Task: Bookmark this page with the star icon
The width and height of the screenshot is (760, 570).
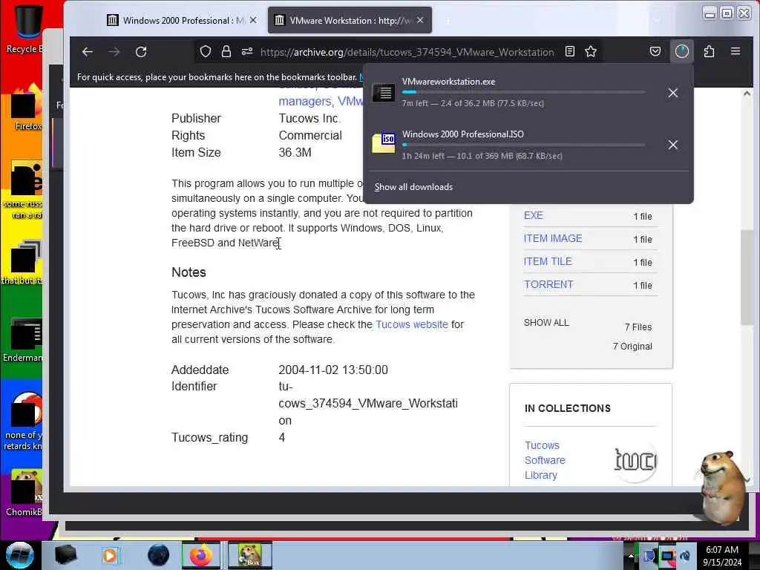Action: (x=590, y=51)
